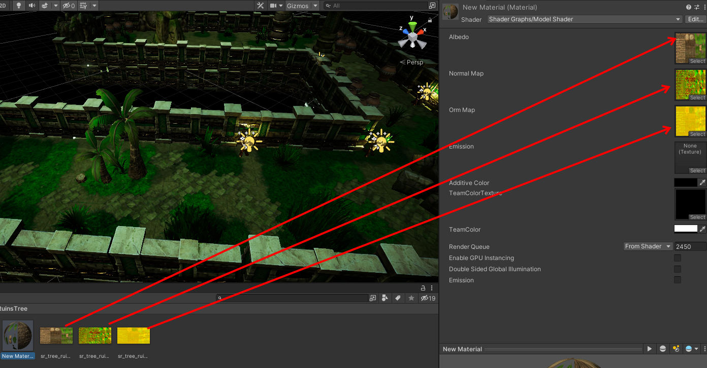Image resolution: width=707 pixels, height=368 pixels.
Task: Toggle preview lighting icon
Action: click(x=676, y=349)
